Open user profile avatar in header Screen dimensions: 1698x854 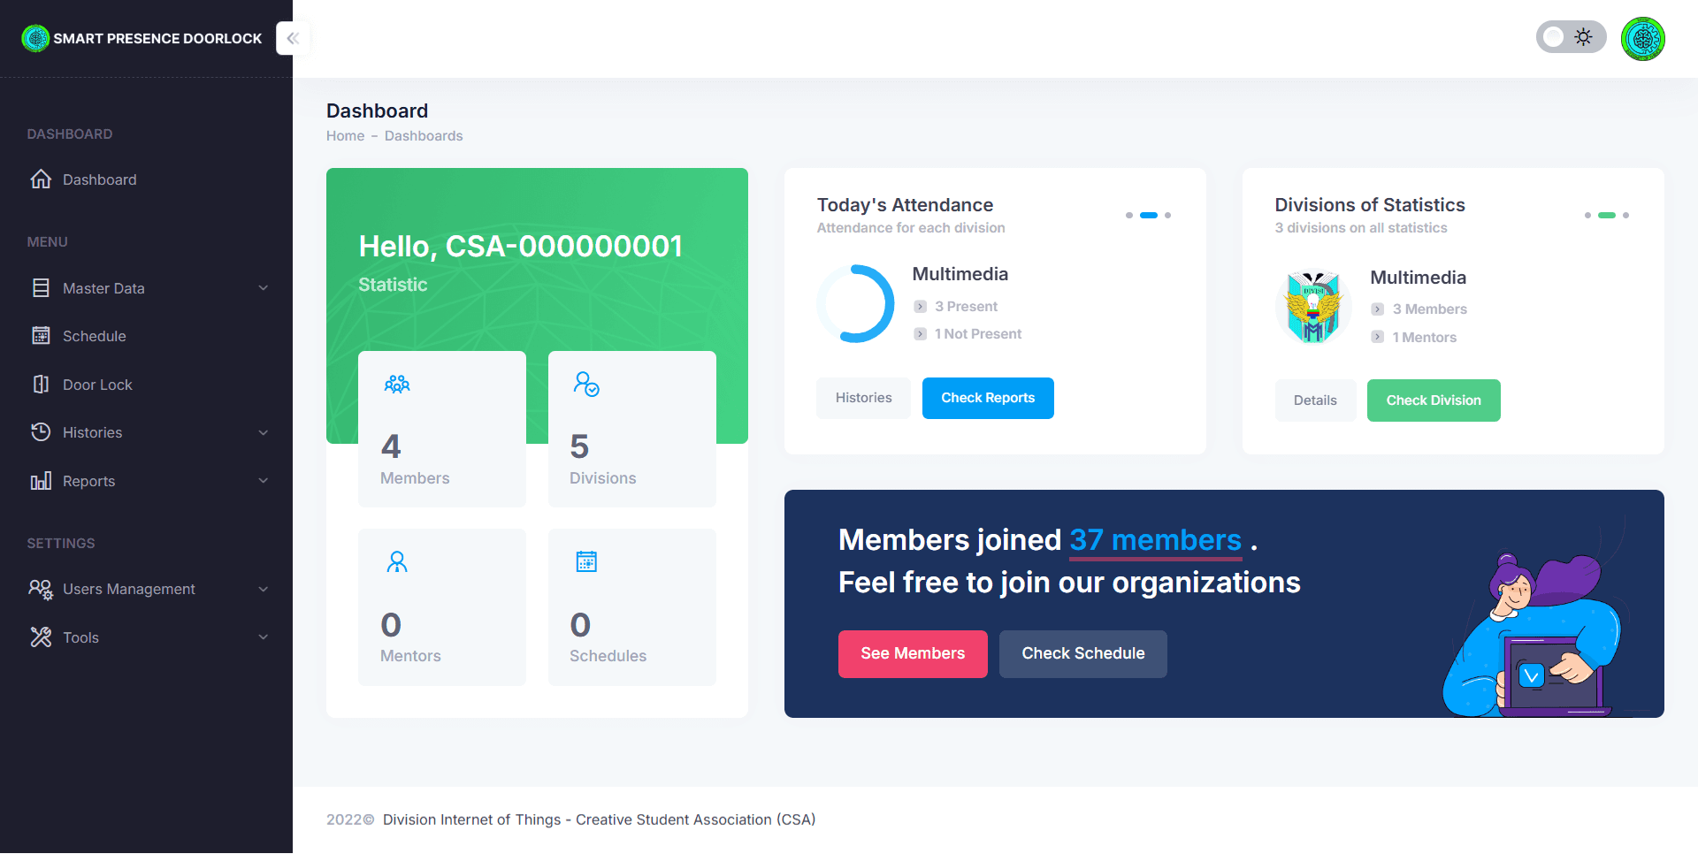1643,38
